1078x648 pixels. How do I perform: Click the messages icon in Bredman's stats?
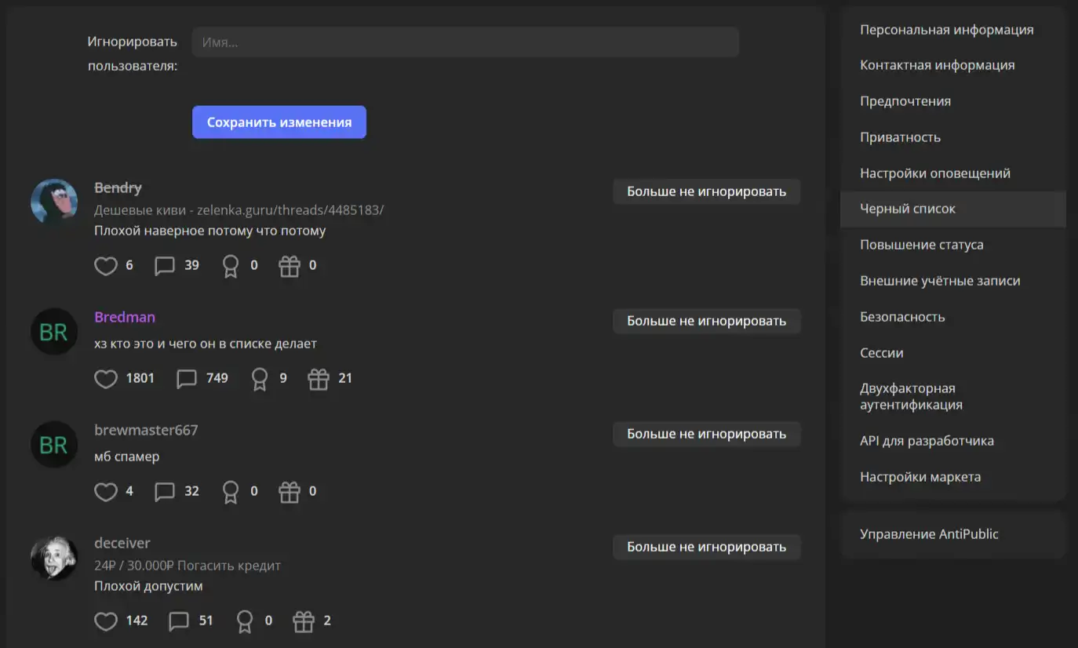click(187, 379)
